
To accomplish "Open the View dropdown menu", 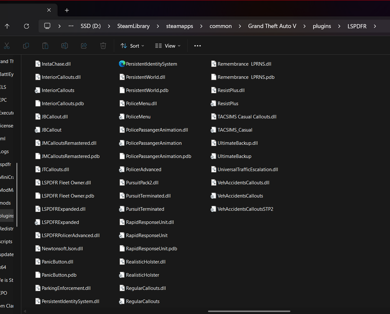I will 168,46.
